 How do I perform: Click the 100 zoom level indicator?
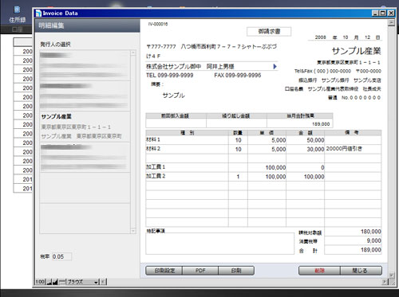(40, 282)
